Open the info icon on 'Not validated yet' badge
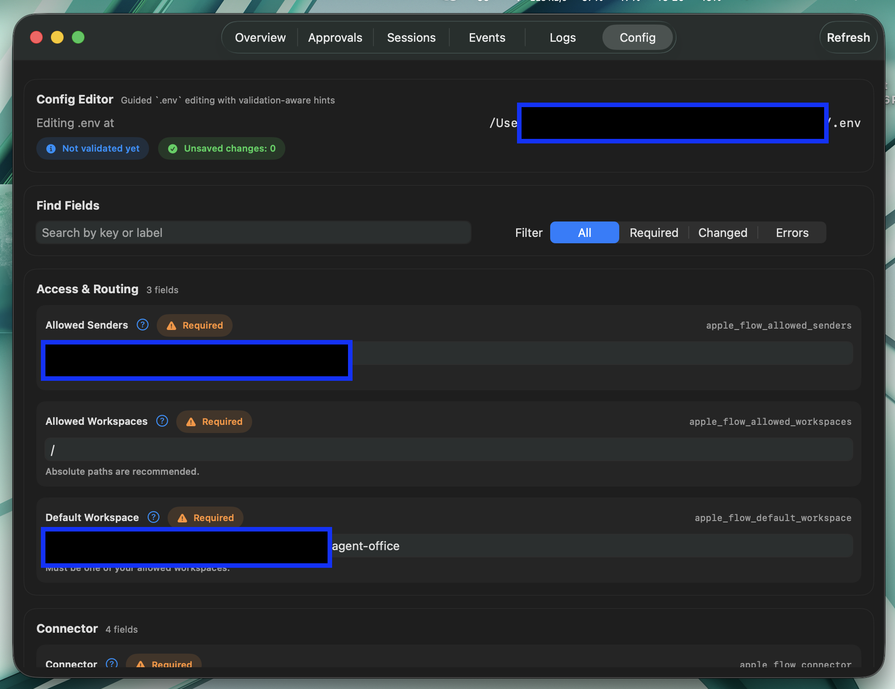 [x=51, y=148]
